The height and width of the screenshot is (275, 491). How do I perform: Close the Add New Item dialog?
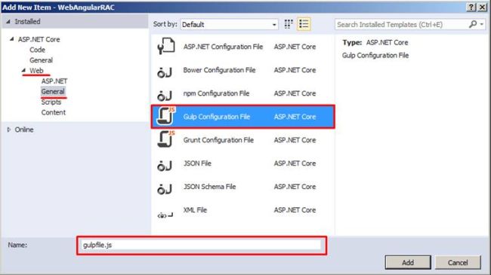click(x=482, y=7)
